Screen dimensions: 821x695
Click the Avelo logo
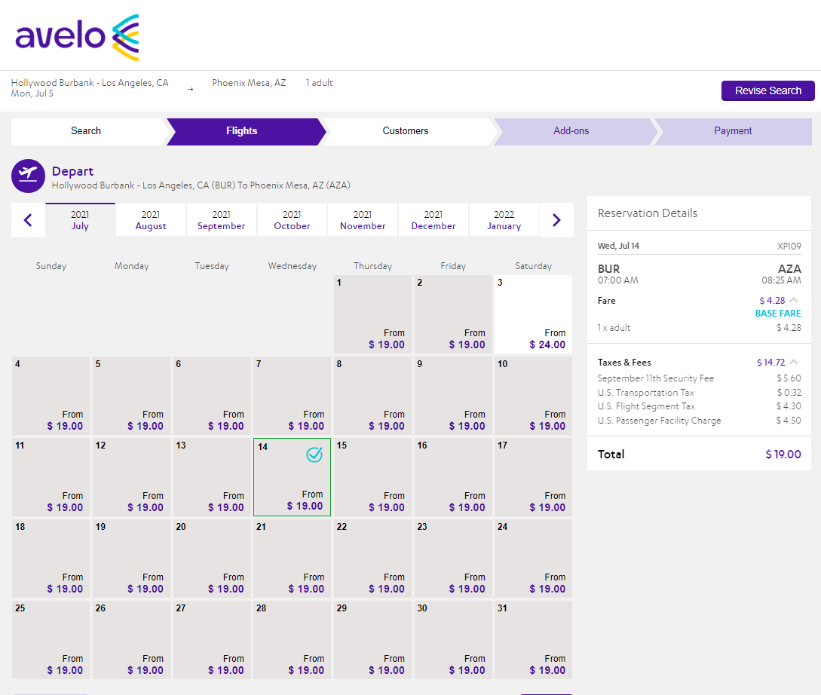(77, 36)
